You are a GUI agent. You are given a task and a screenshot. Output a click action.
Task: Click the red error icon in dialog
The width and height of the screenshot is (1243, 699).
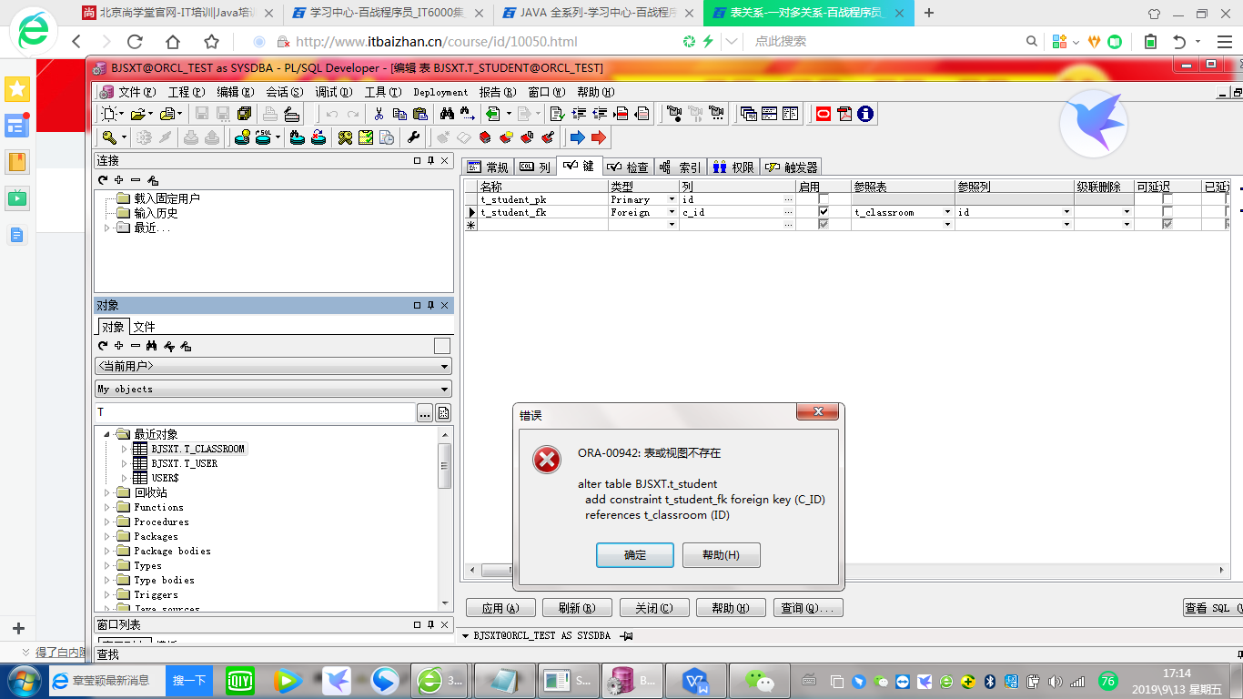547,461
